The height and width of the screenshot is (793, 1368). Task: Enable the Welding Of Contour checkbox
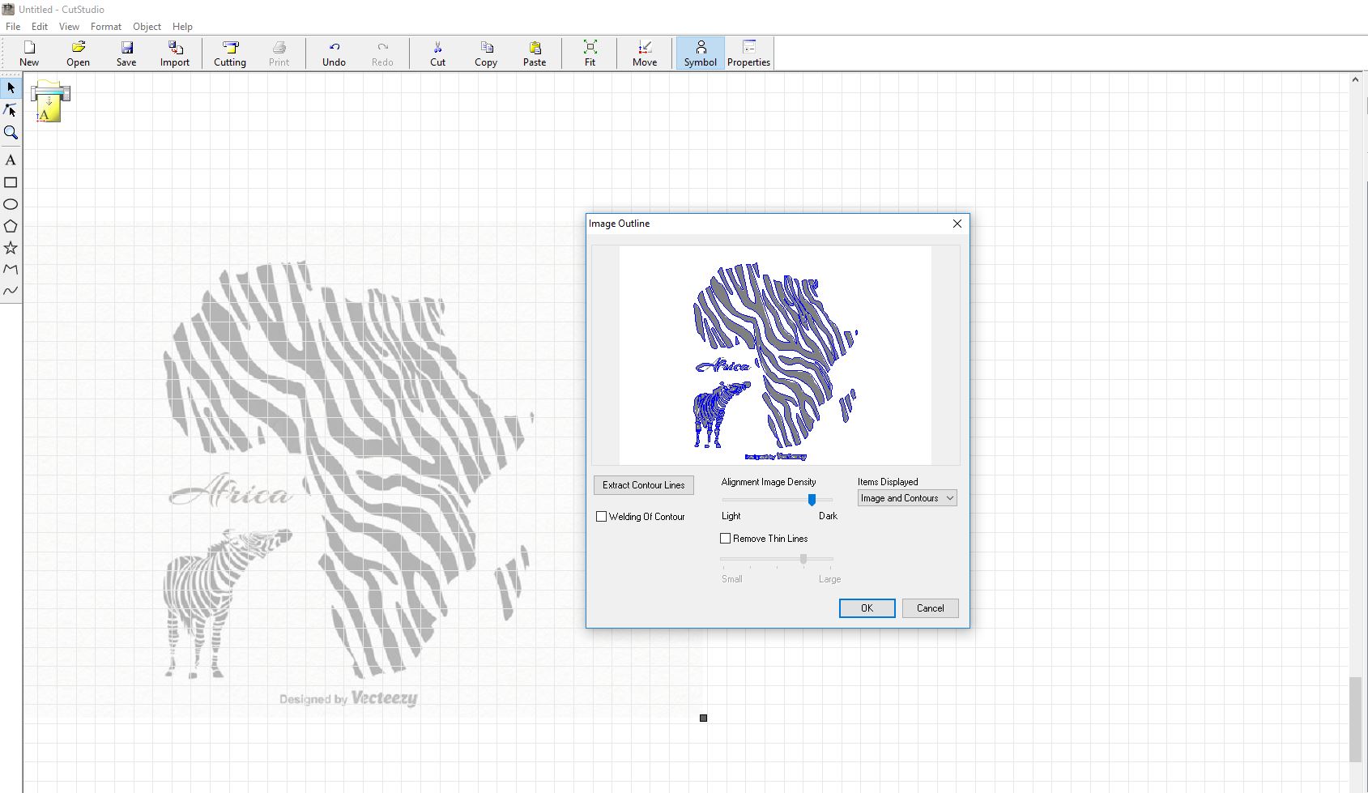[x=601, y=517]
